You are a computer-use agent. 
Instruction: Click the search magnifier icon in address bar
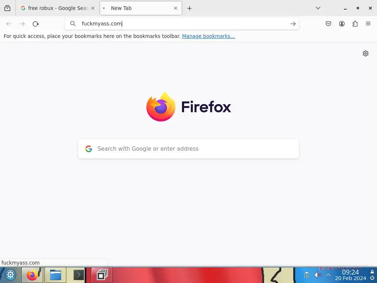73,24
